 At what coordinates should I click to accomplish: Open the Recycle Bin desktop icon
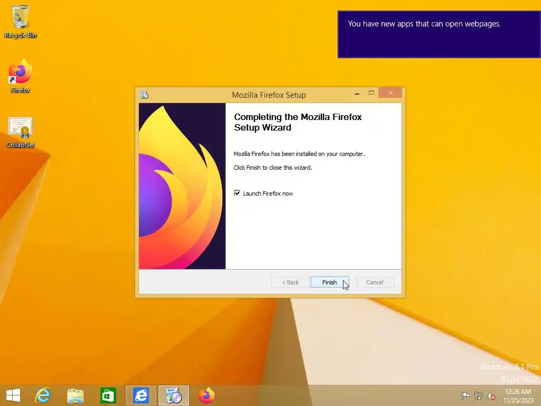pos(21,21)
